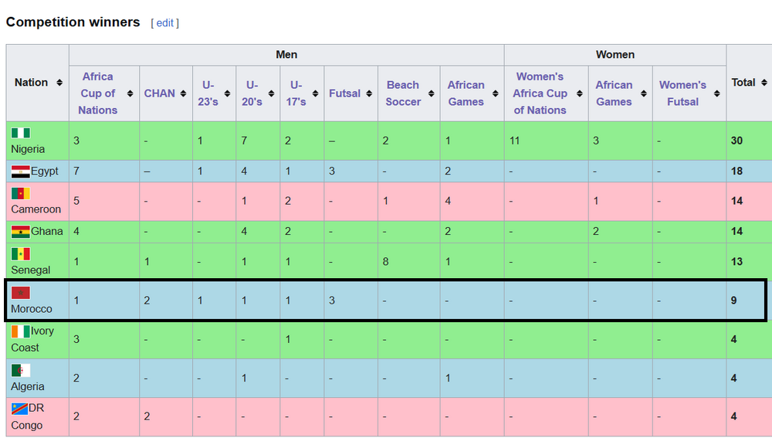Click the Nigeria flag icon

point(21,133)
